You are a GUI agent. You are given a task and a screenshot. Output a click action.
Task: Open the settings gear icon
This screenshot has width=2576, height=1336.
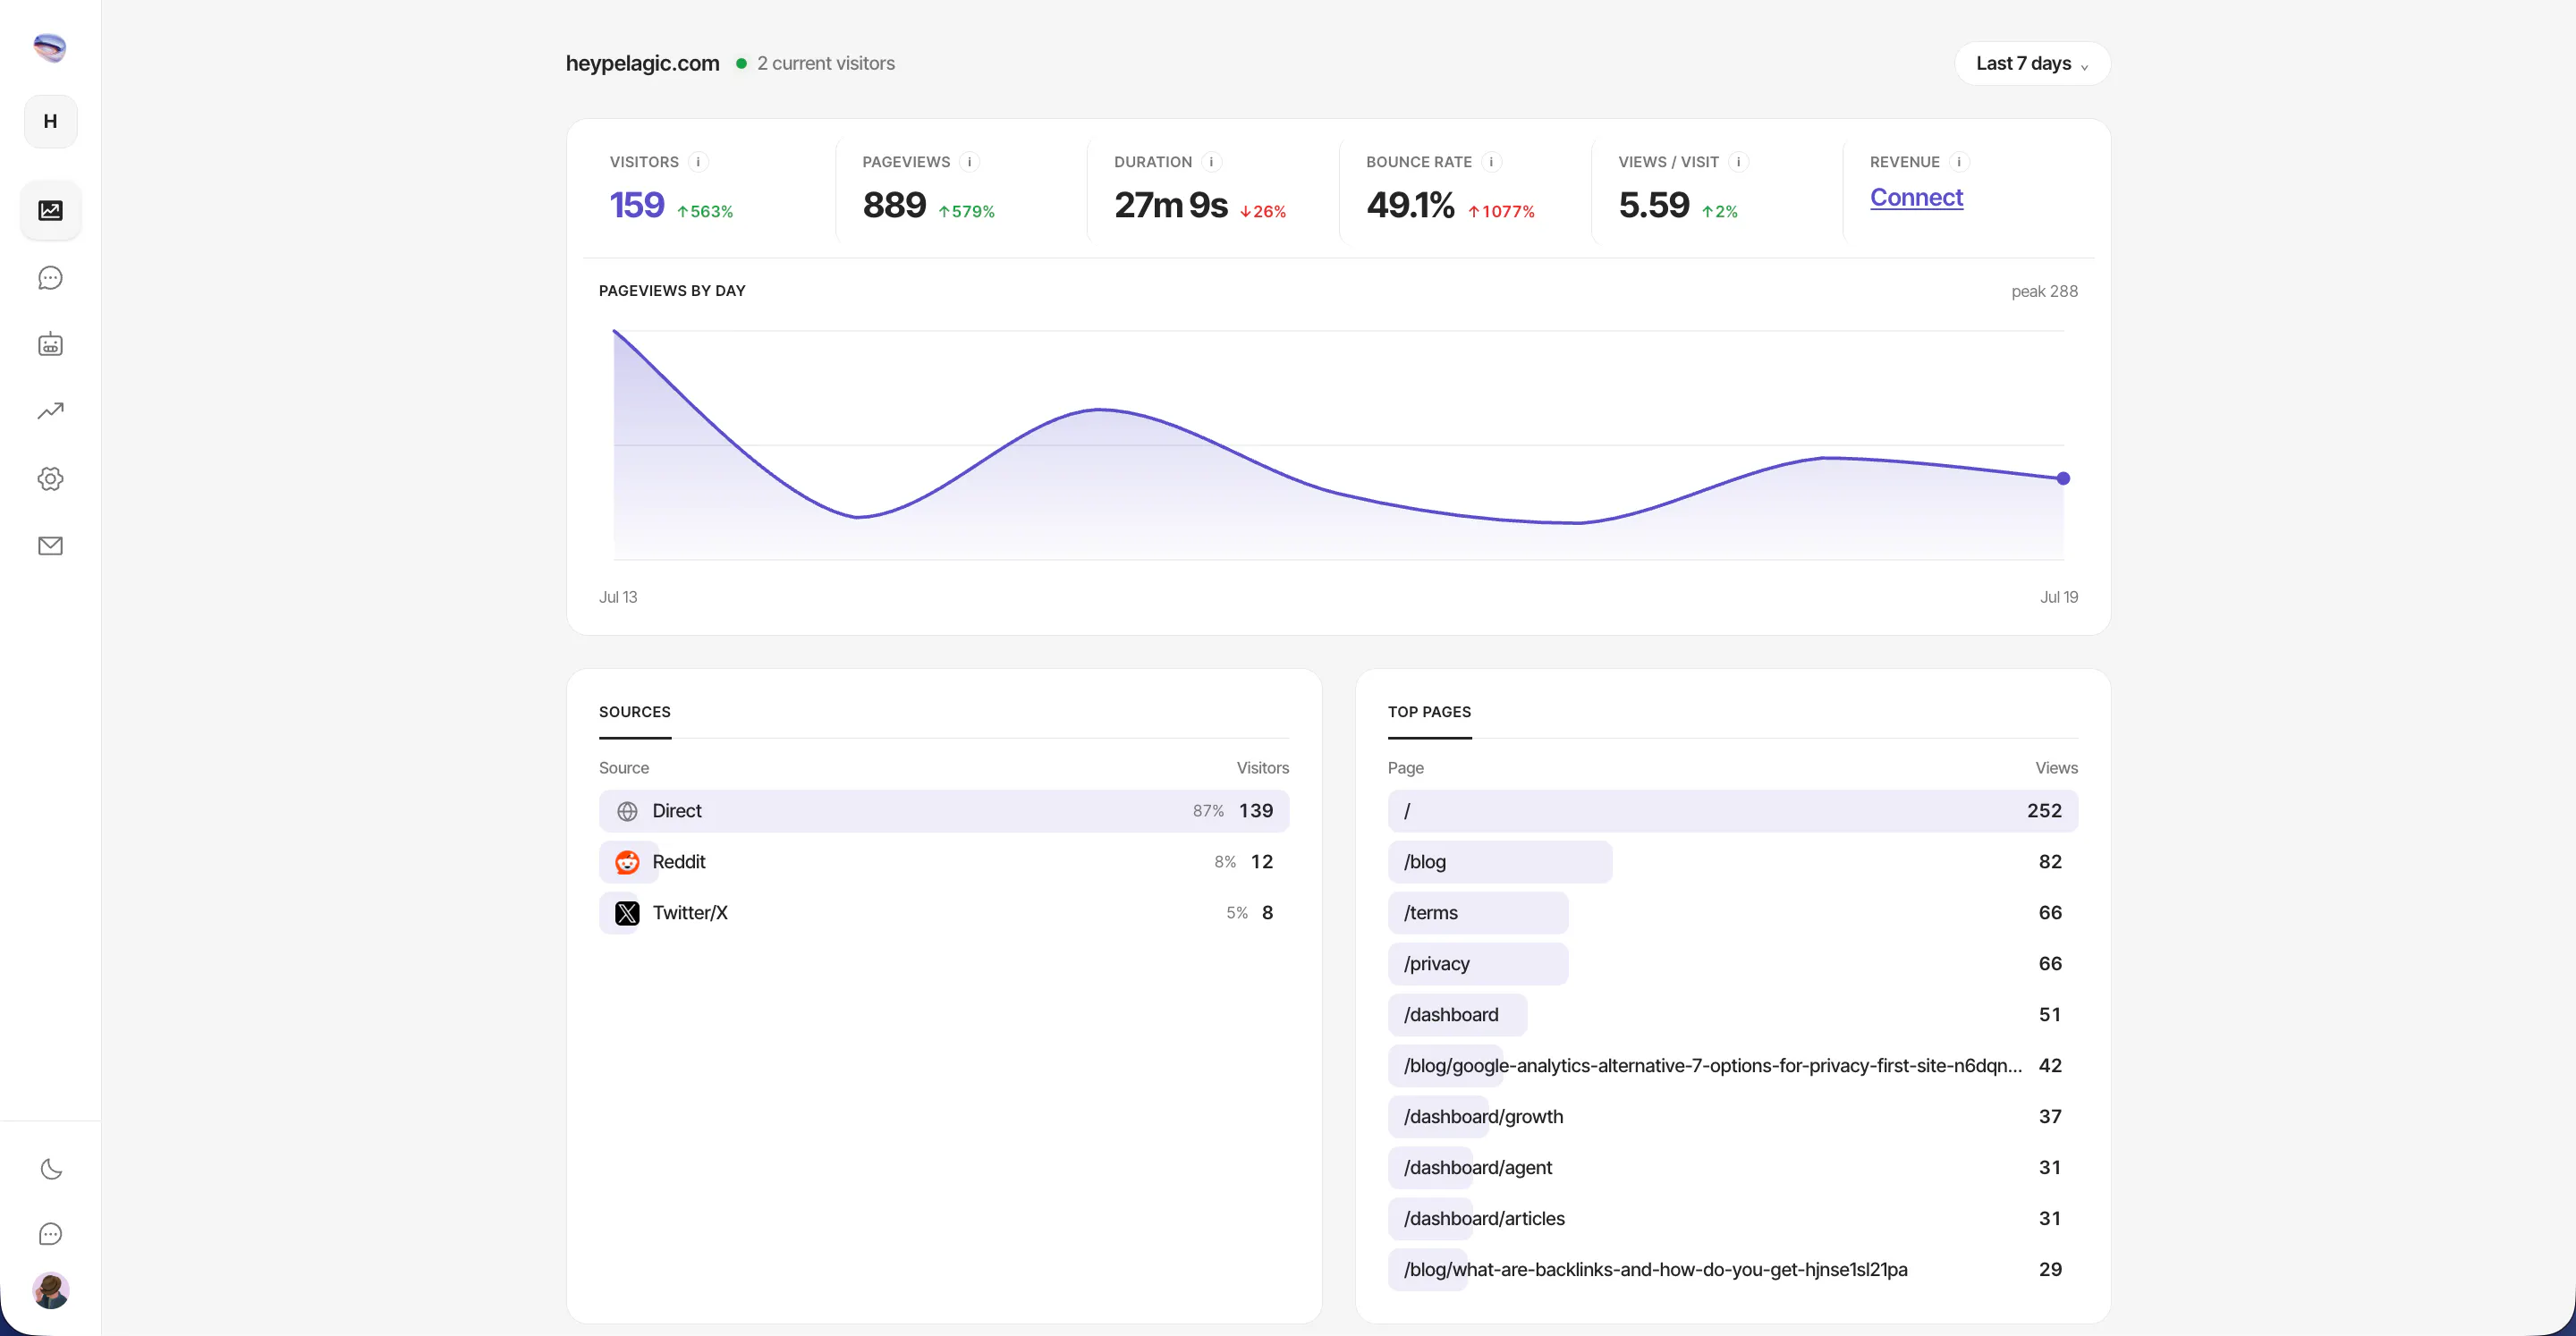(x=50, y=479)
